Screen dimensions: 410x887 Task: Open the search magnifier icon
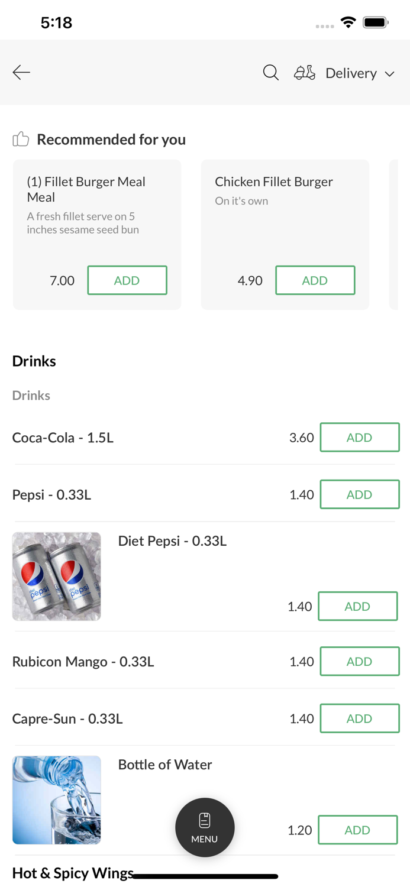click(x=271, y=73)
